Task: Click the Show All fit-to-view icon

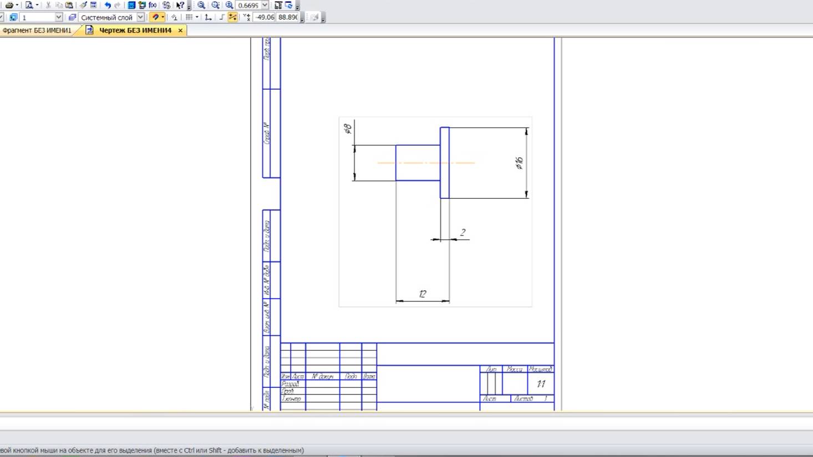Action: pyautogui.click(x=278, y=5)
